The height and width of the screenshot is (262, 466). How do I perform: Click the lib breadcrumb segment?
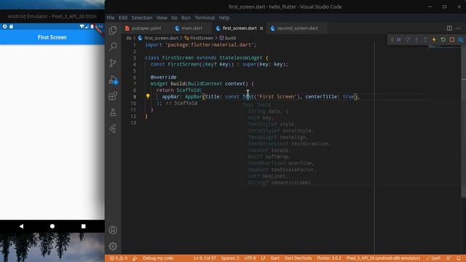tap(129, 38)
